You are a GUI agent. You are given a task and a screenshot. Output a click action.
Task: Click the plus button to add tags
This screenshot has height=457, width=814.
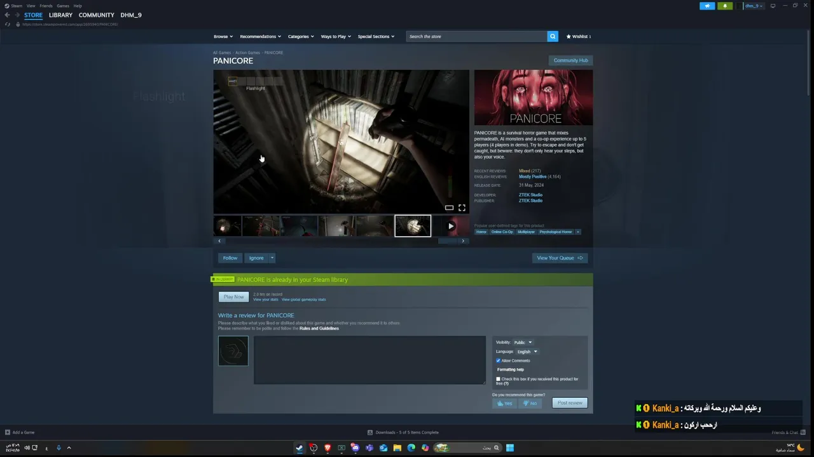tap(578, 232)
